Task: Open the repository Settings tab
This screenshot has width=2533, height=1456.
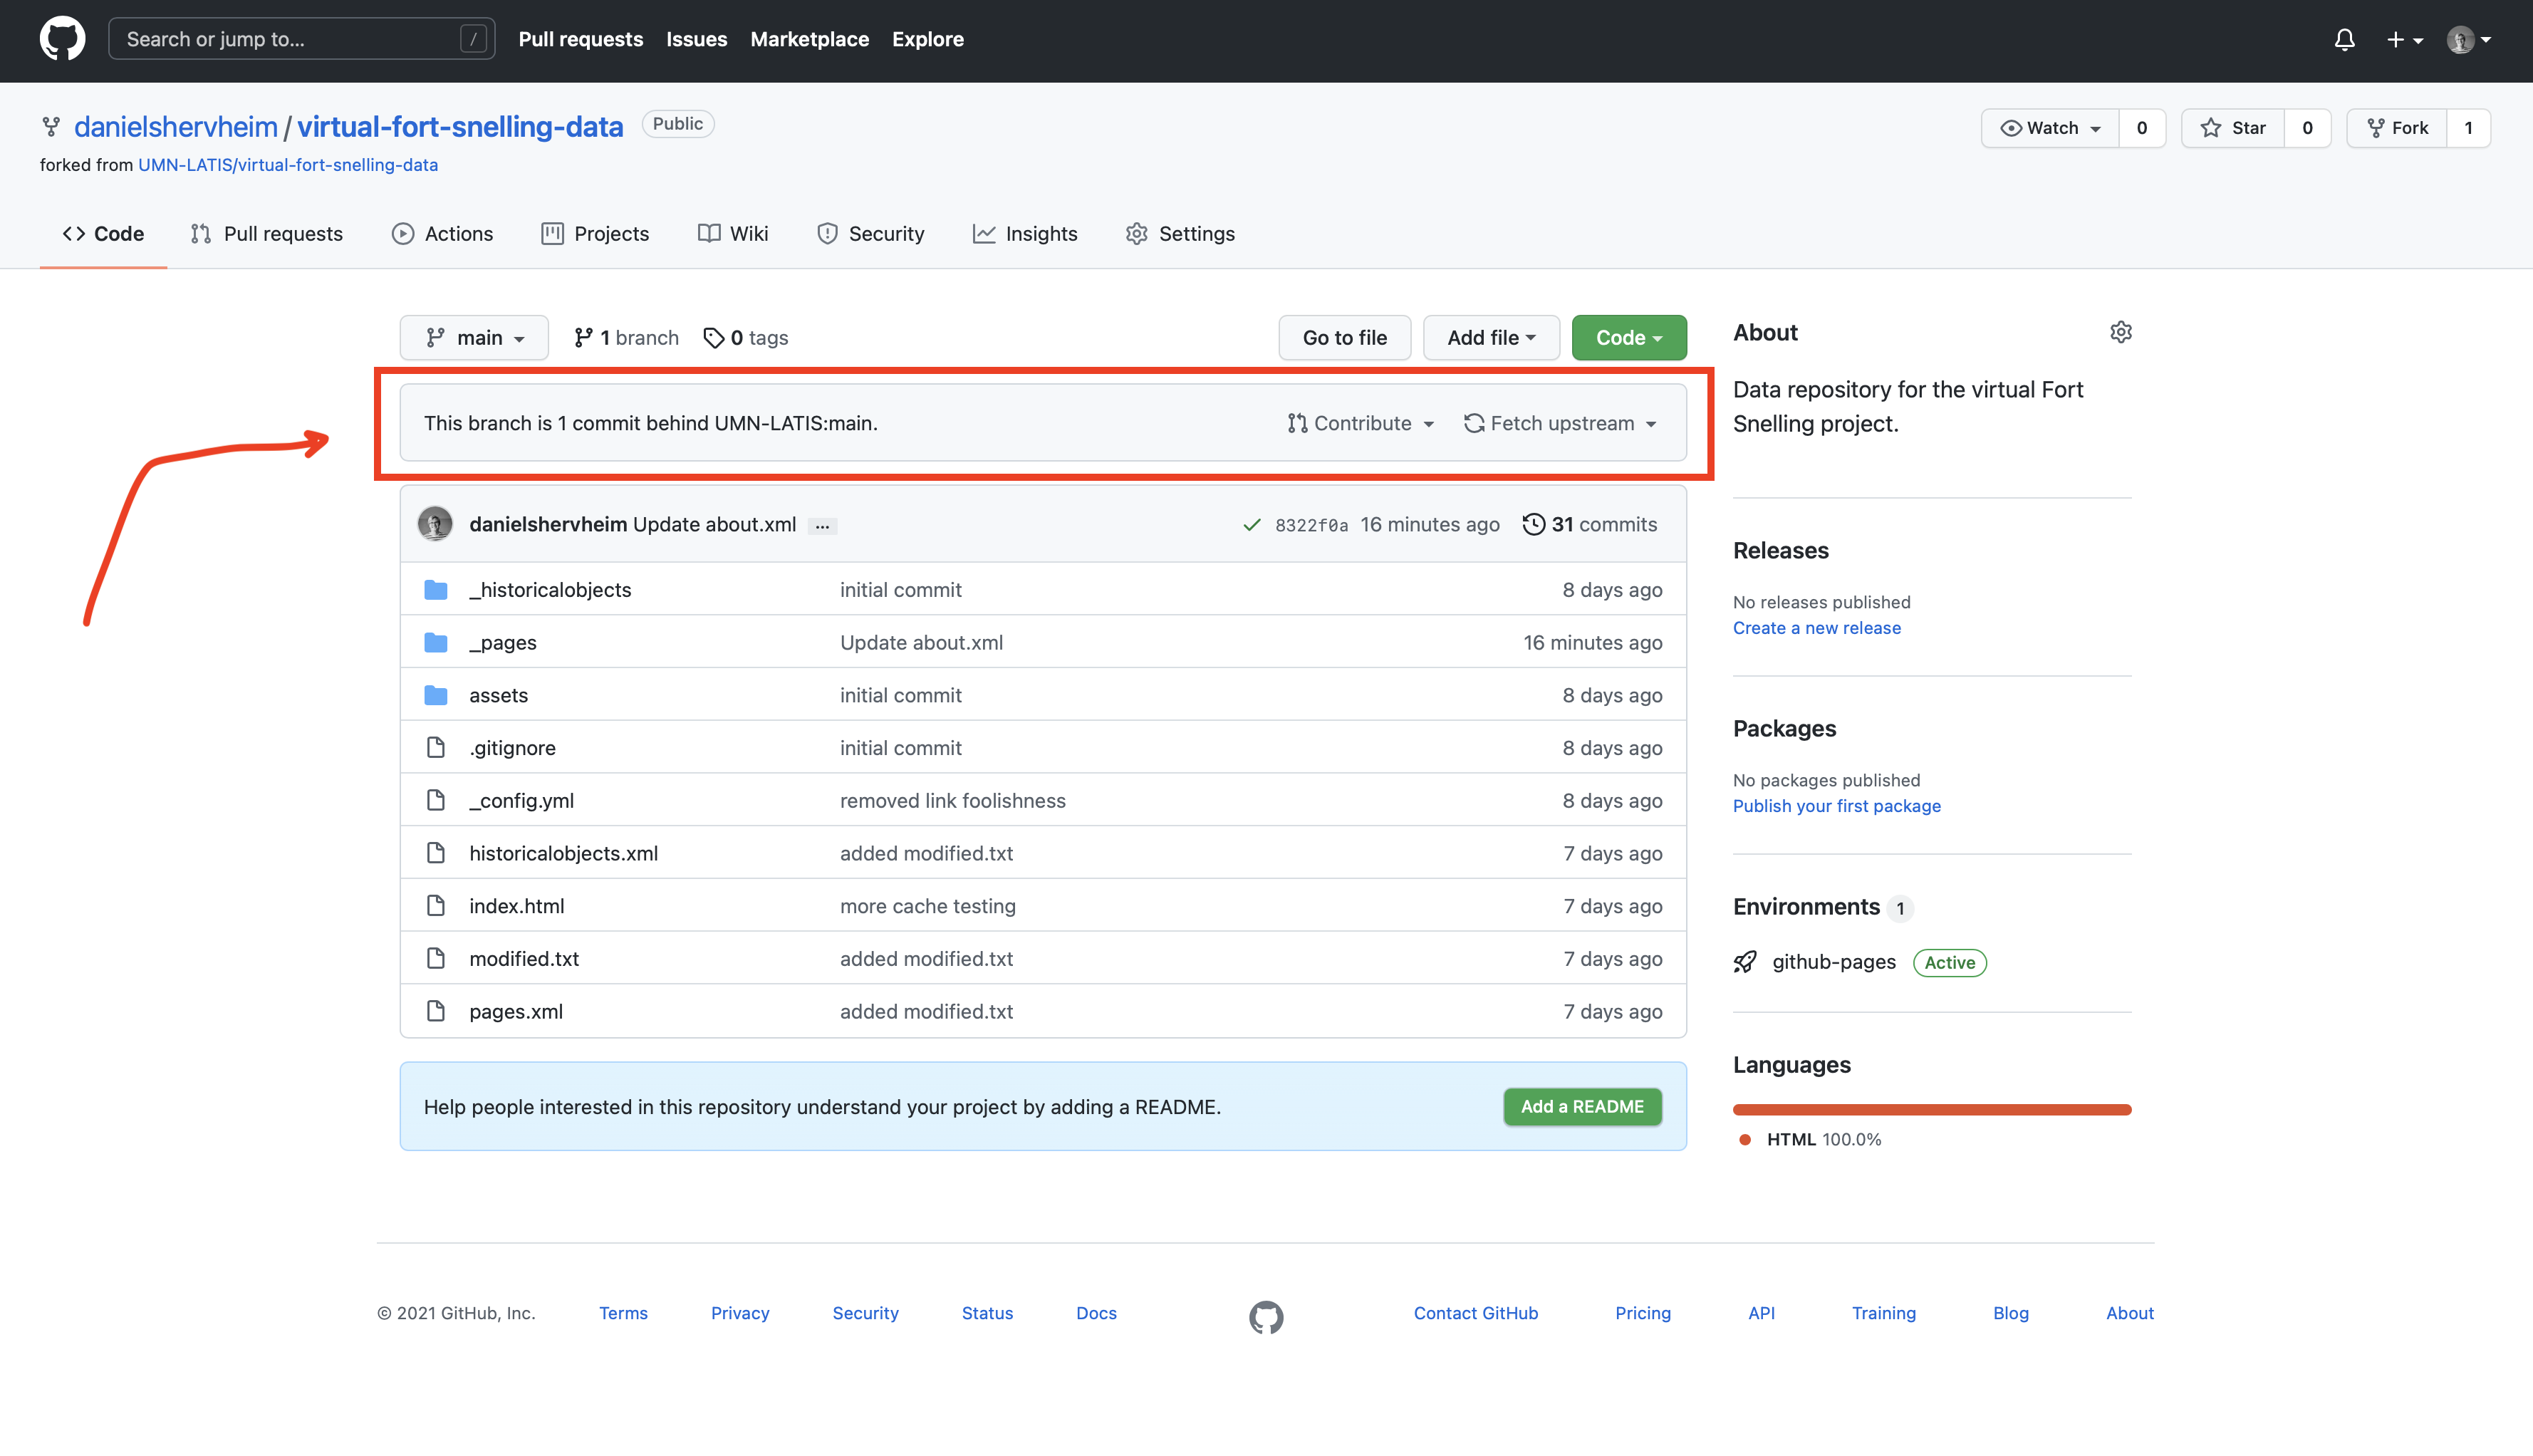Action: (1180, 234)
